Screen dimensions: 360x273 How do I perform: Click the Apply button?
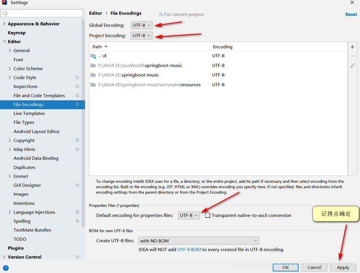343,267
